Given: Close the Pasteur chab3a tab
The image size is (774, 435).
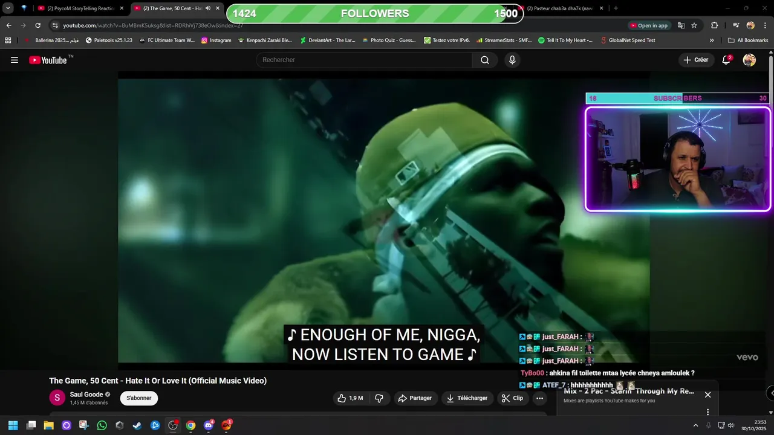Looking at the screenshot, I should pos(601,8).
